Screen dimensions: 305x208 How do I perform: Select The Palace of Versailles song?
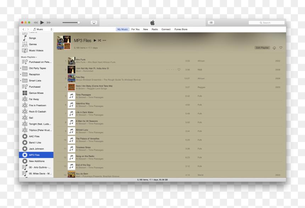pyautogui.click(x=170, y=140)
